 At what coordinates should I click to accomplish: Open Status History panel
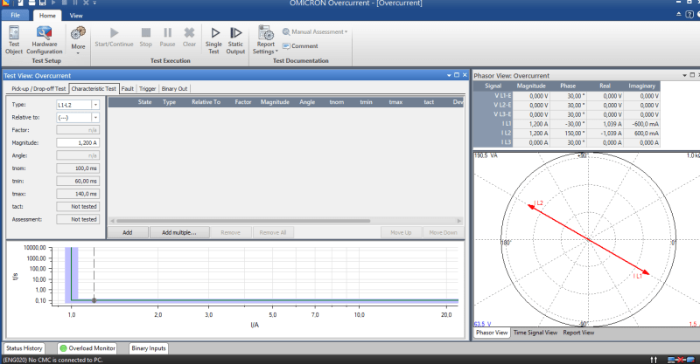click(24, 348)
